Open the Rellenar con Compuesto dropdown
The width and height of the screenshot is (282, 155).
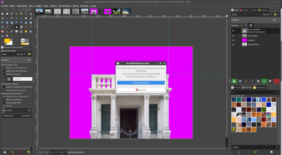click(x=26, y=115)
